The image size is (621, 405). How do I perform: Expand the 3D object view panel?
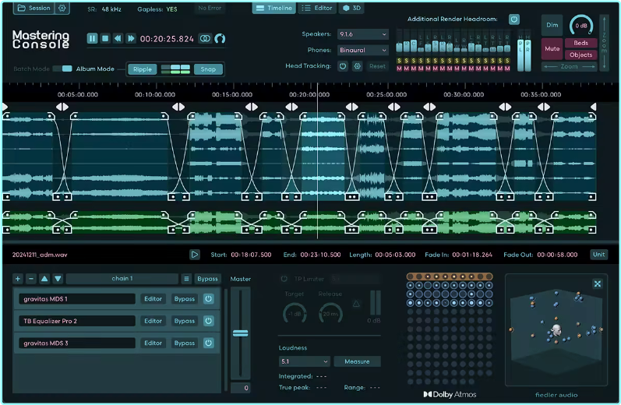597,284
